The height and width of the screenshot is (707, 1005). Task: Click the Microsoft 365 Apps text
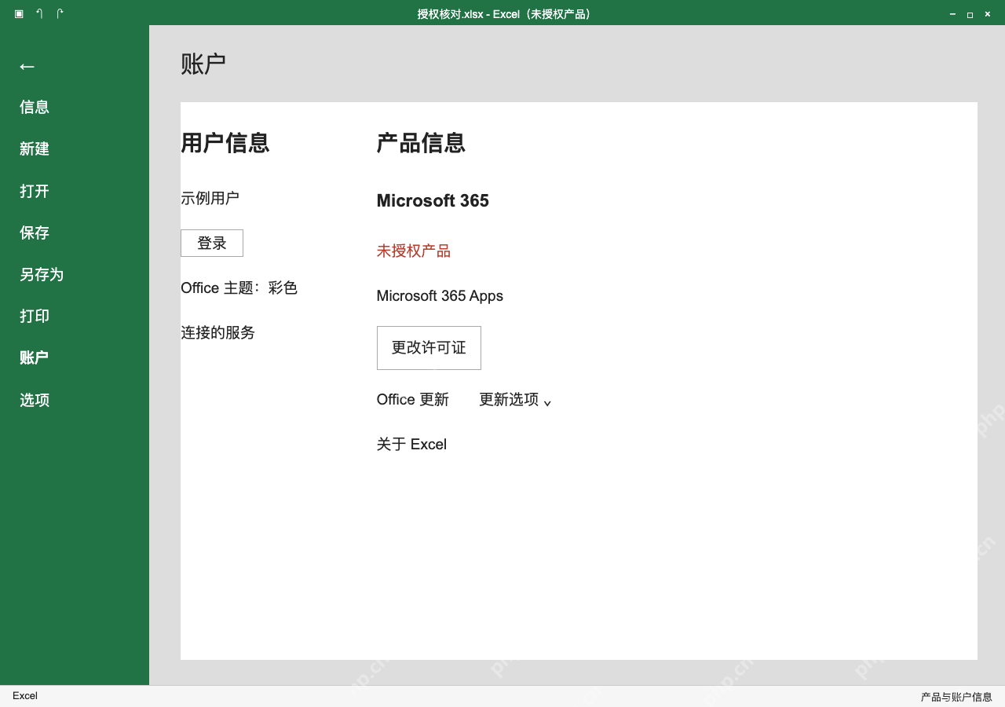point(440,296)
